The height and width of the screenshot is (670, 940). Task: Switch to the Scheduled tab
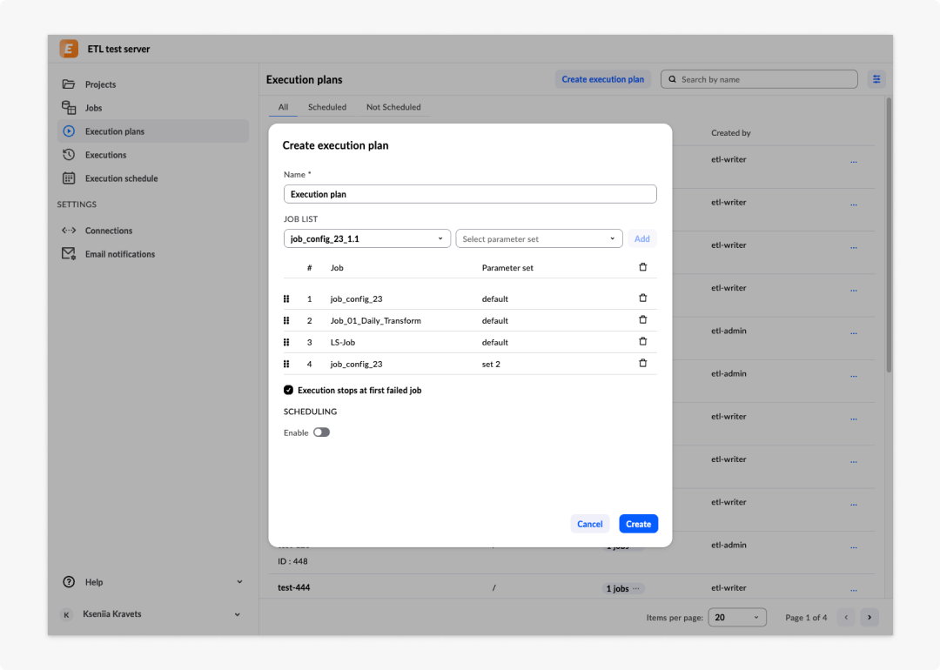click(327, 107)
